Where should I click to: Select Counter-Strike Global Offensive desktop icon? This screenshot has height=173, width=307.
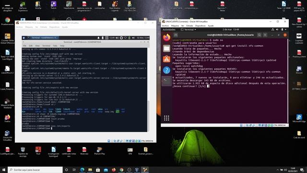pyautogui.click(x=8, y=38)
